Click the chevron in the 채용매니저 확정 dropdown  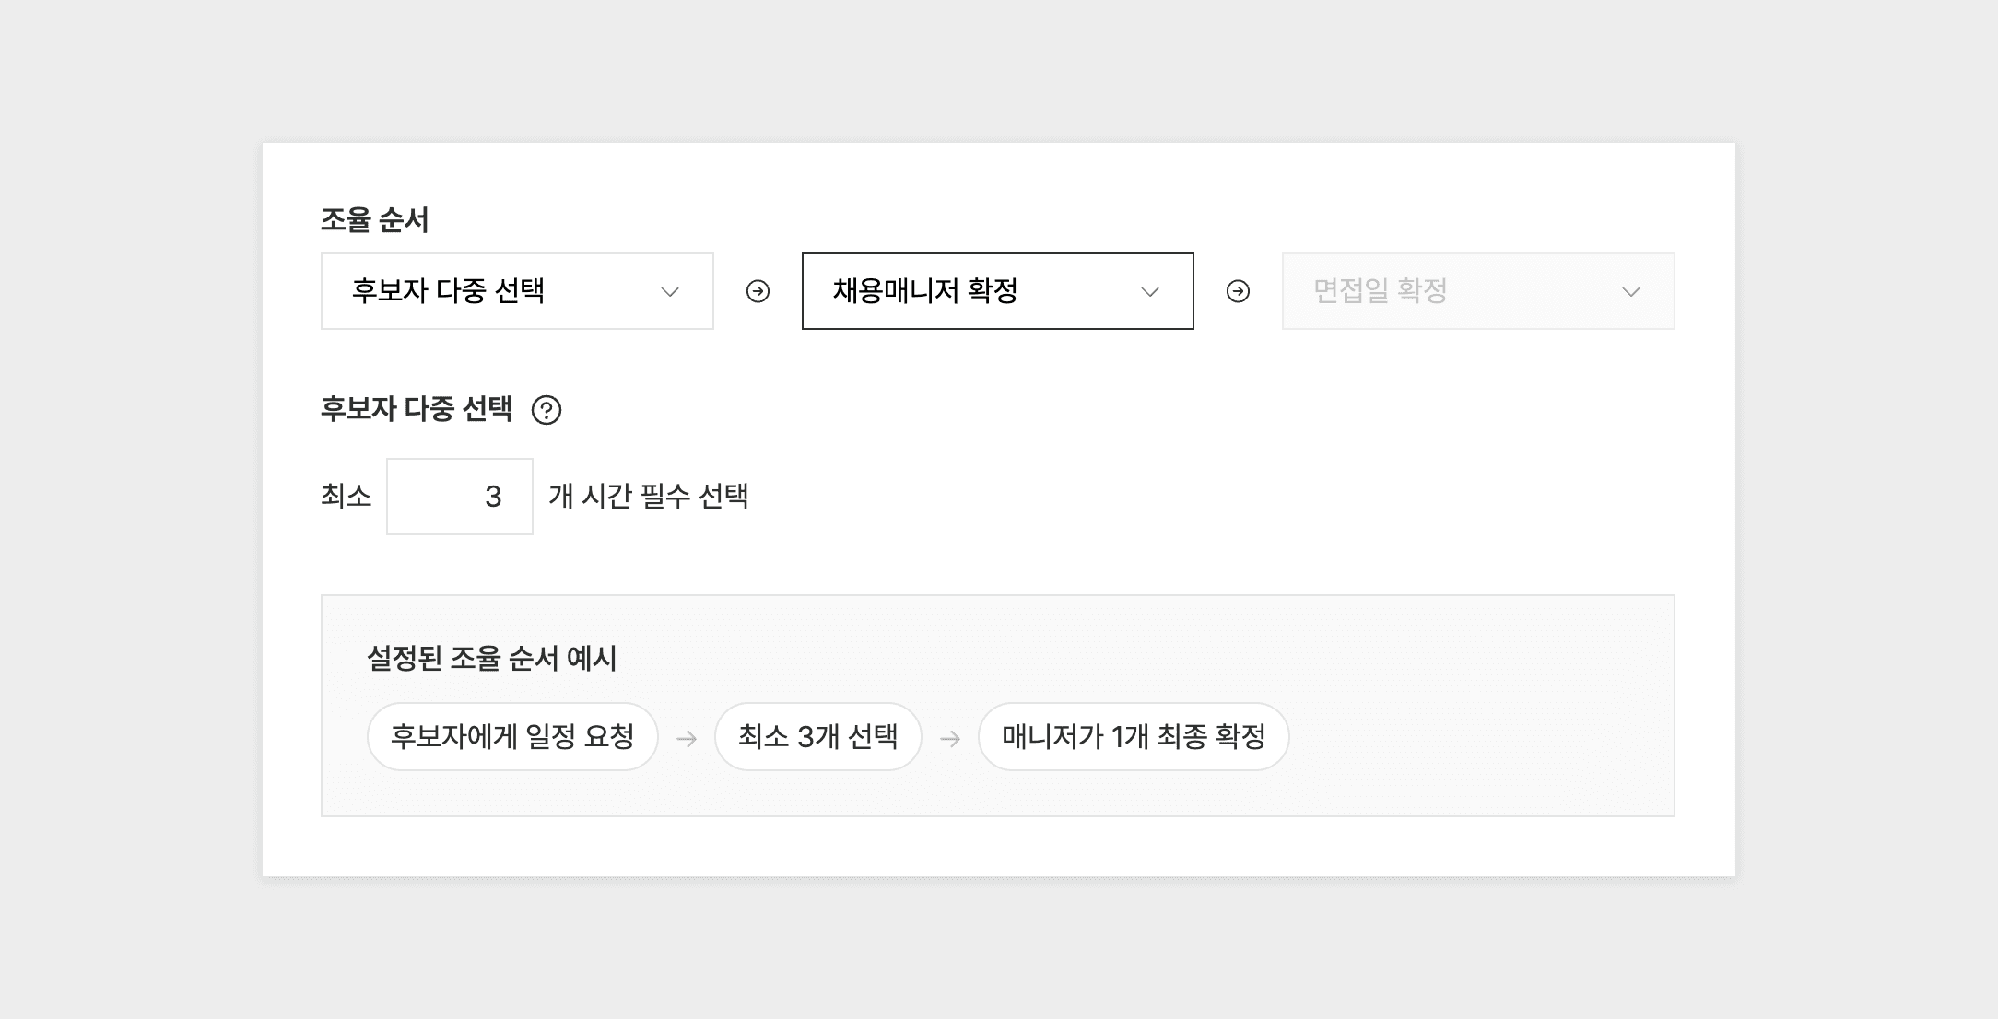coord(1149,292)
